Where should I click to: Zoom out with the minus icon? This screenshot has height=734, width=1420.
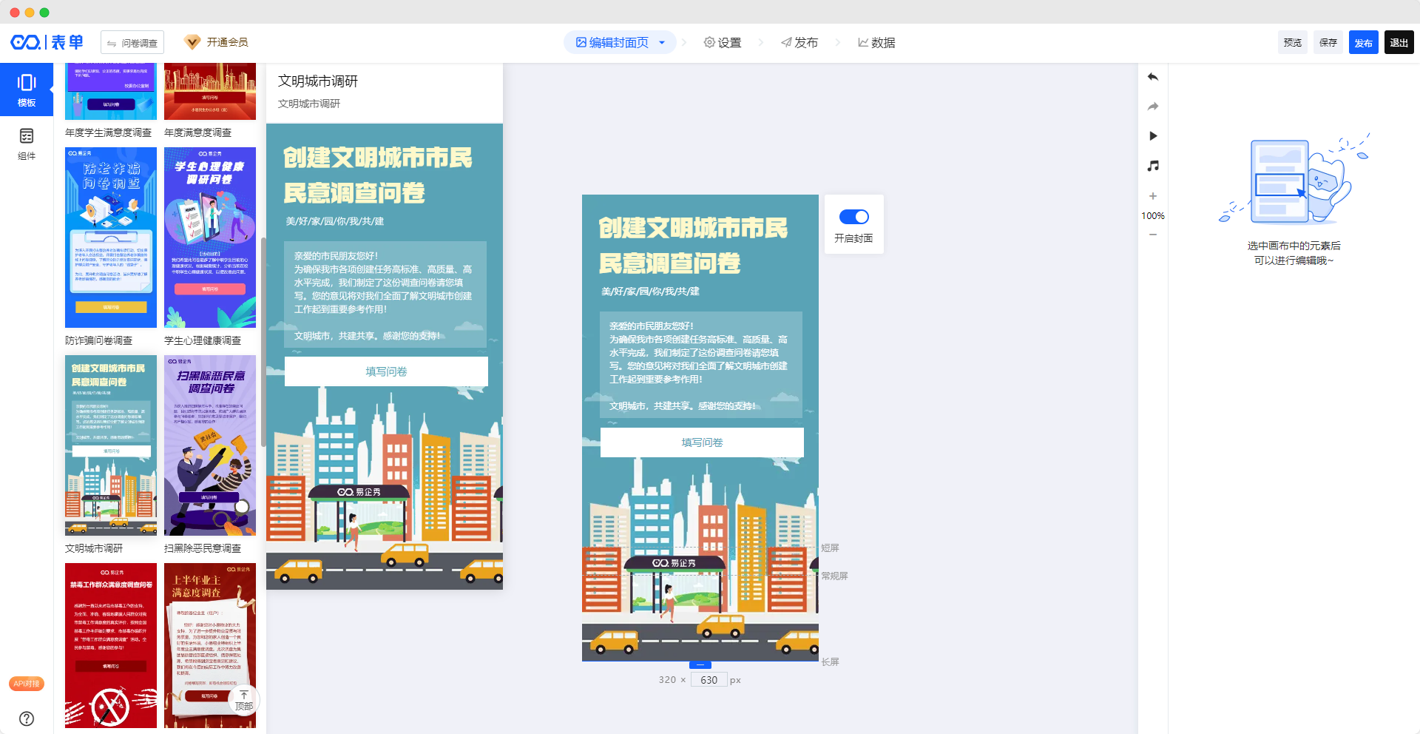pos(1153,235)
